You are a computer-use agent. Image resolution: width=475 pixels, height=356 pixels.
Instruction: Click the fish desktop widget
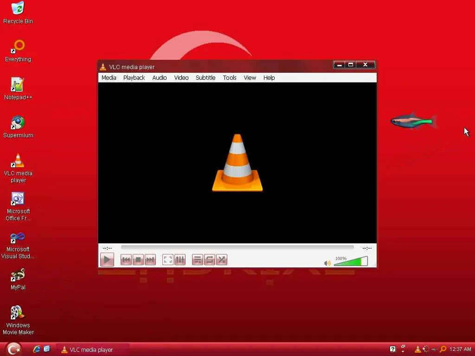pyautogui.click(x=413, y=121)
